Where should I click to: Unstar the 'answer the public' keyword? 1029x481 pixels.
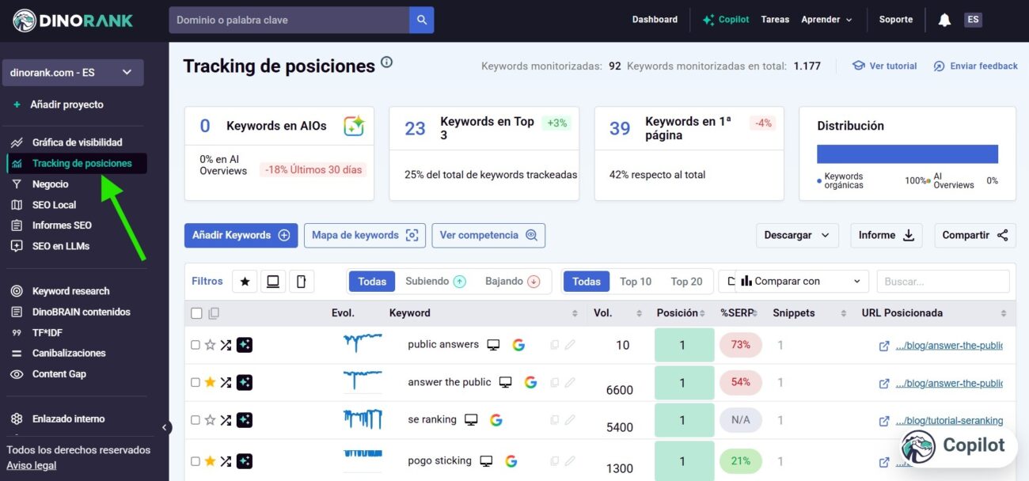pyautogui.click(x=210, y=382)
